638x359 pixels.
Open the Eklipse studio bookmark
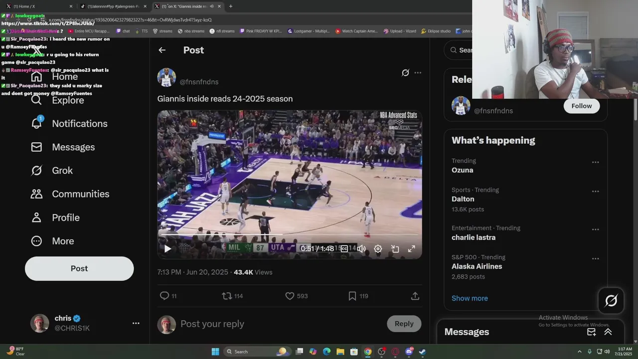tap(436, 31)
